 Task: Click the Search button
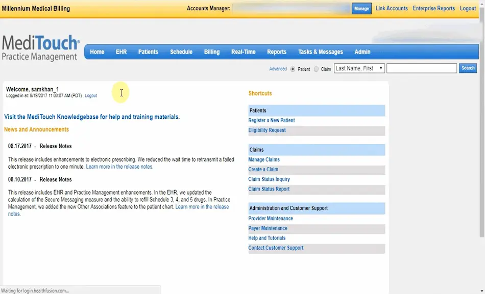(467, 68)
